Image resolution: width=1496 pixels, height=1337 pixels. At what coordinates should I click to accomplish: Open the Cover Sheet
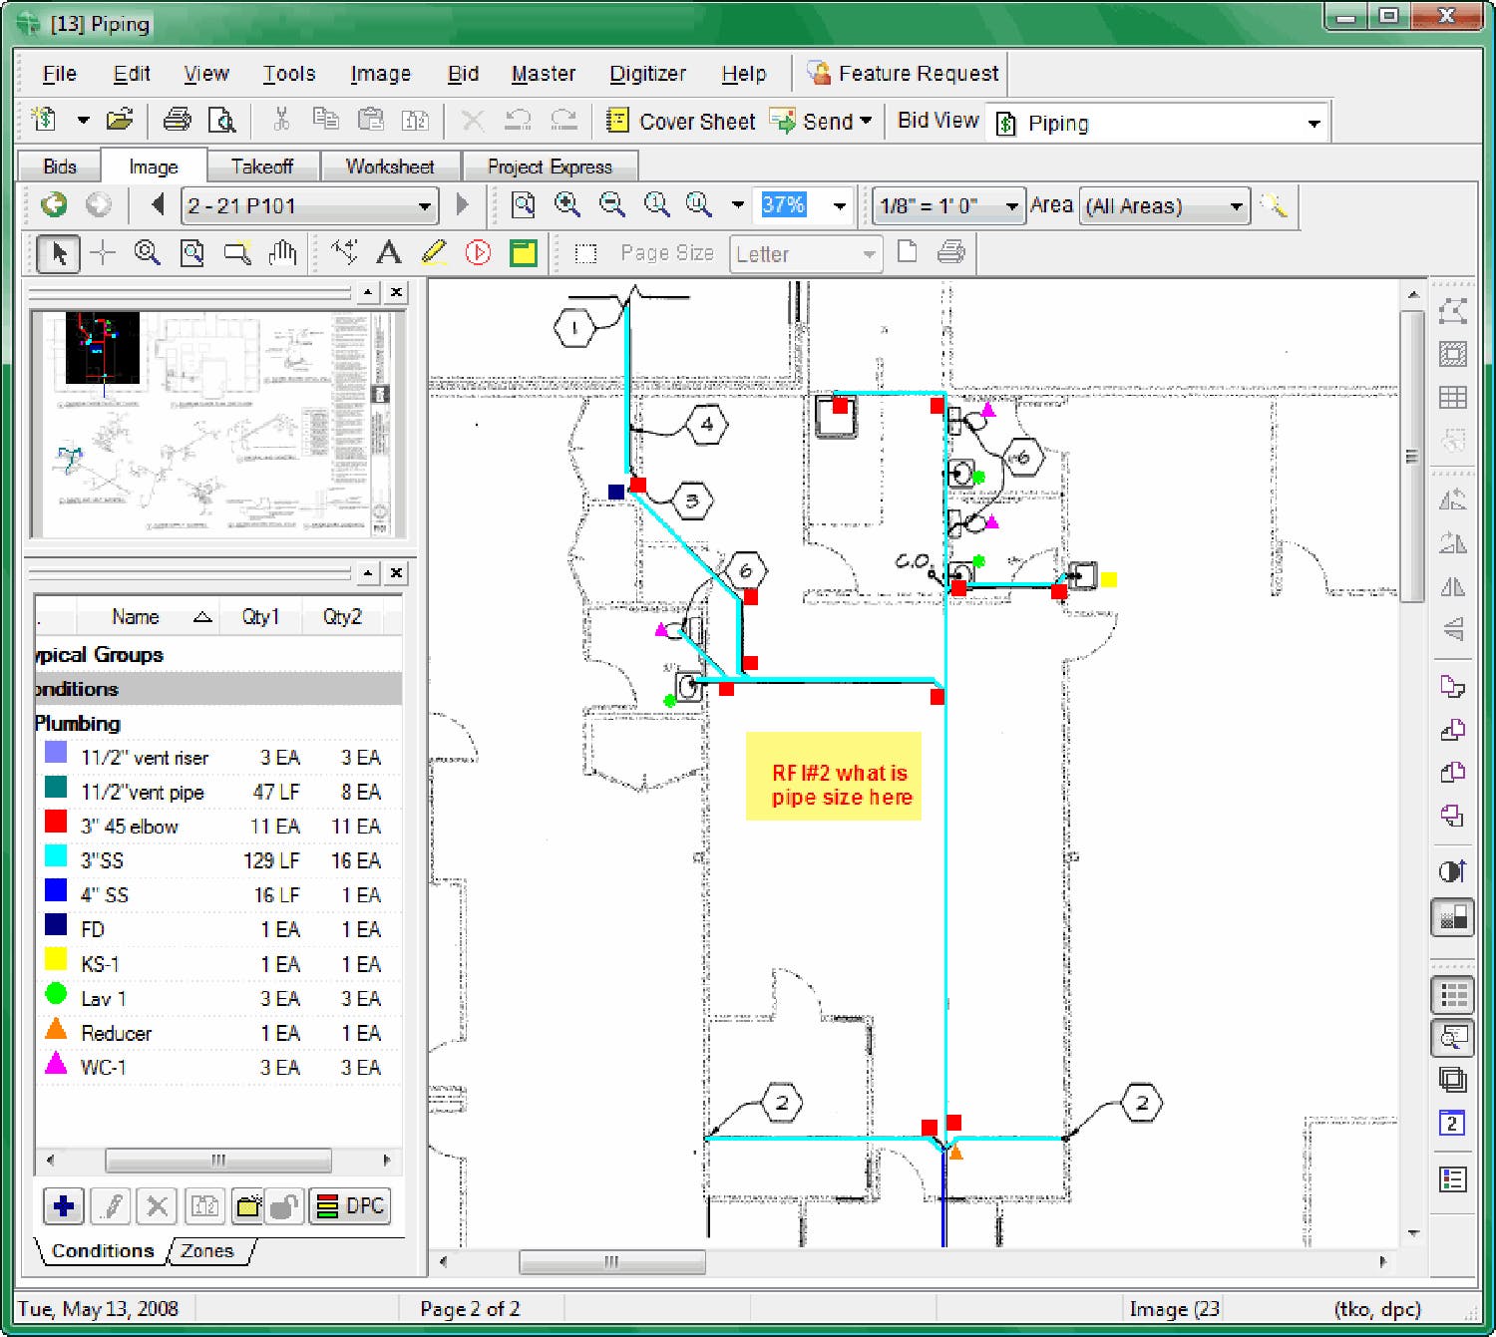(x=681, y=122)
